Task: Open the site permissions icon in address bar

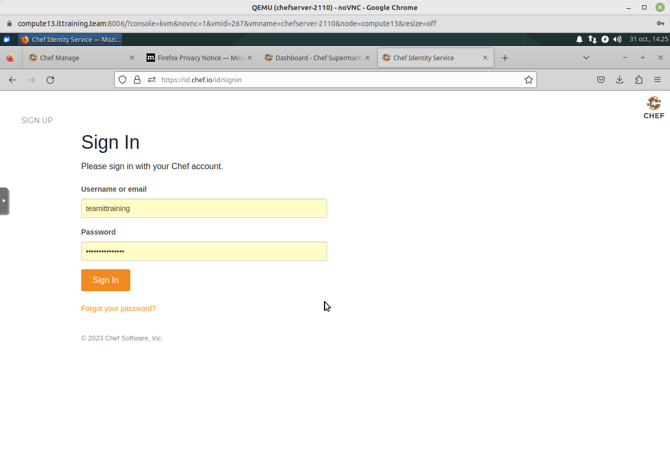Action: [x=152, y=80]
